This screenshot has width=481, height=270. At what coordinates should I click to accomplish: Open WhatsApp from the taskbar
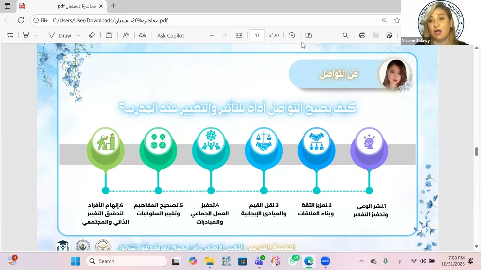click(x=293, y=261)
